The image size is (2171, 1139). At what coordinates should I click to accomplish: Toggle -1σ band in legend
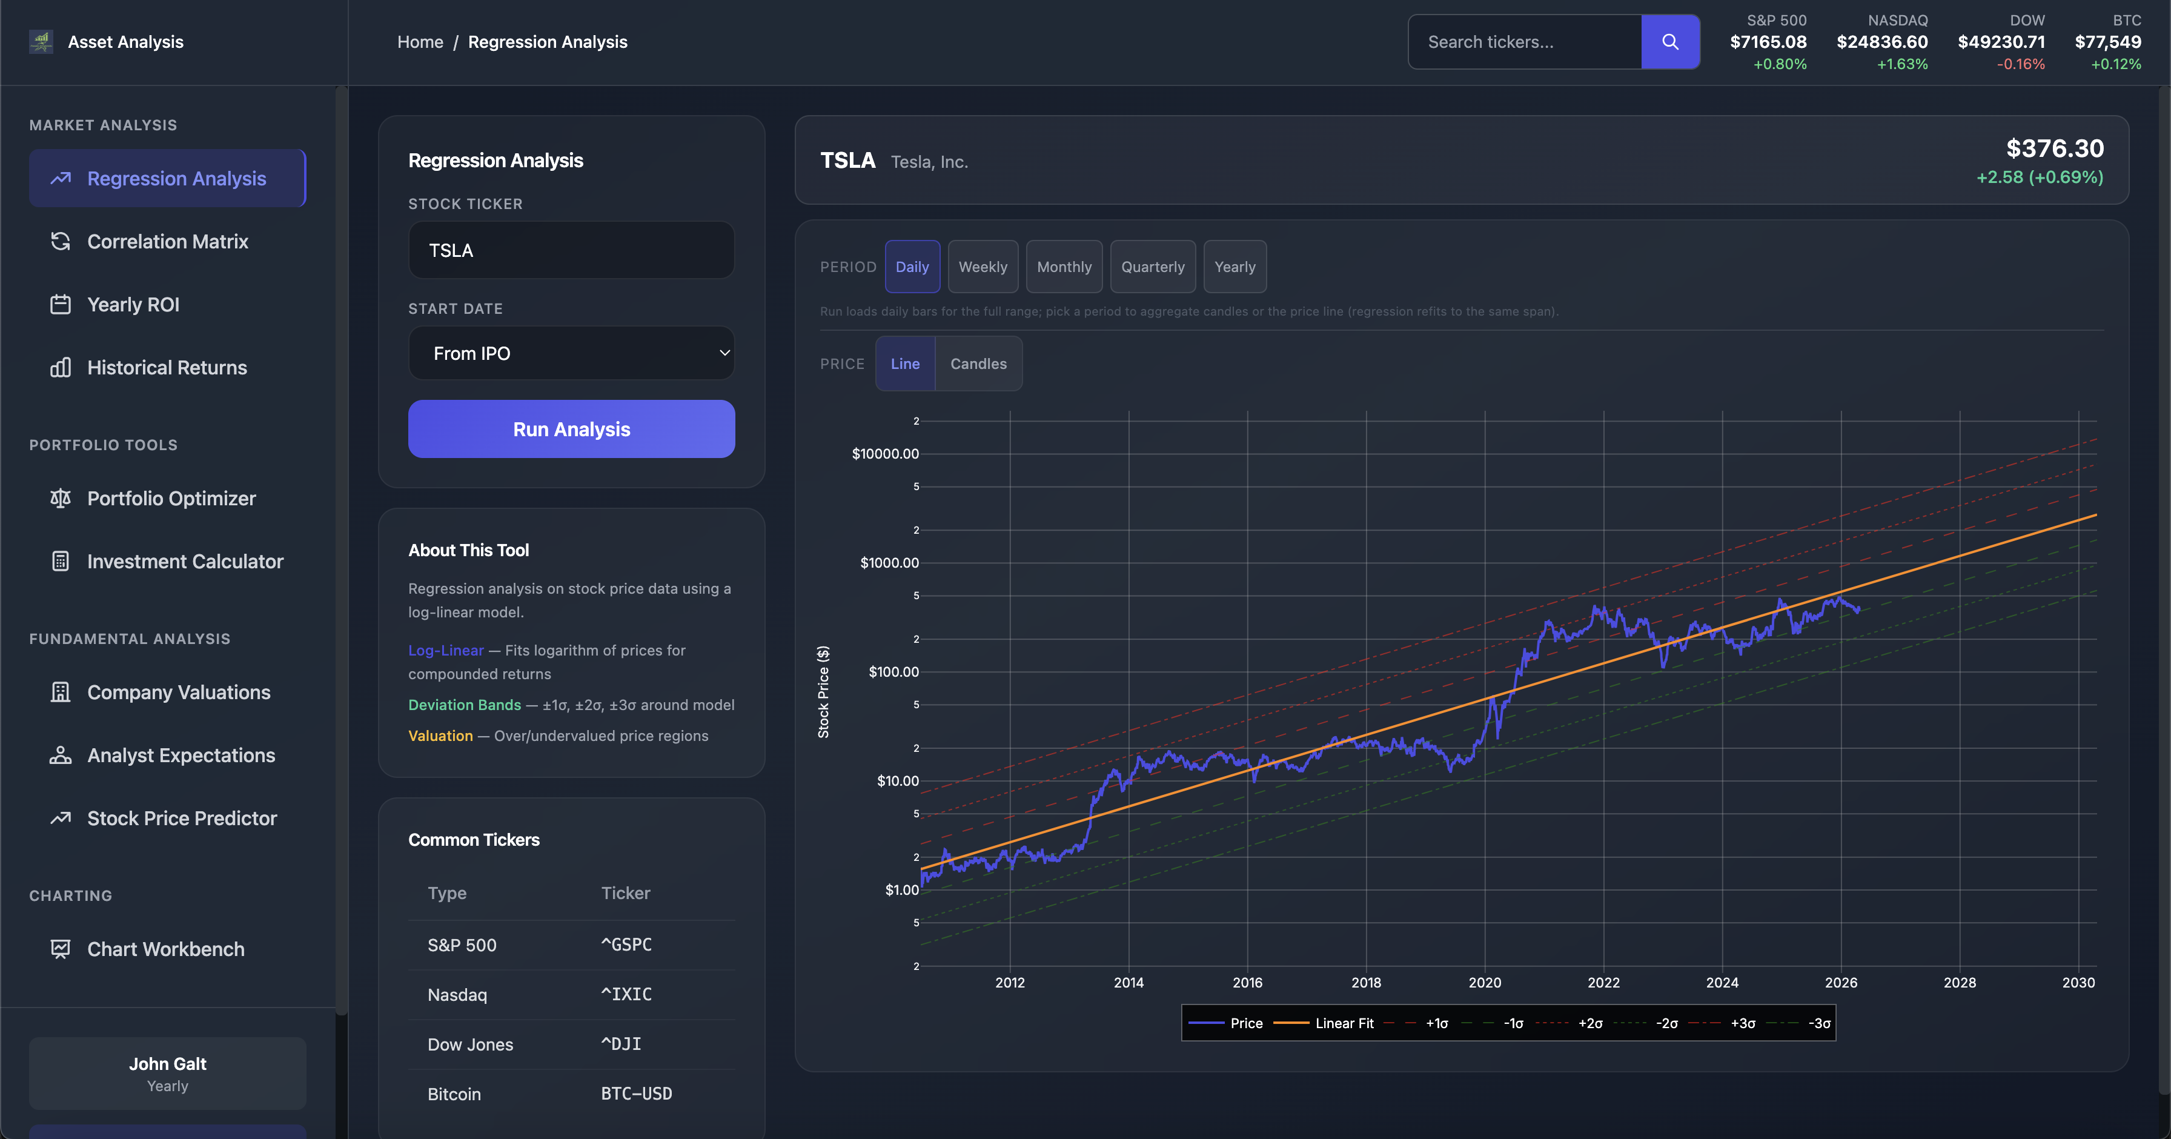[1493, 1023]
